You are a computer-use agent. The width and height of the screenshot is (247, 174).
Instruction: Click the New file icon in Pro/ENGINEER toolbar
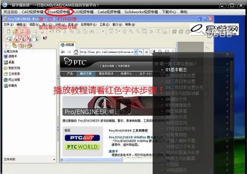[x=9, y=31]
